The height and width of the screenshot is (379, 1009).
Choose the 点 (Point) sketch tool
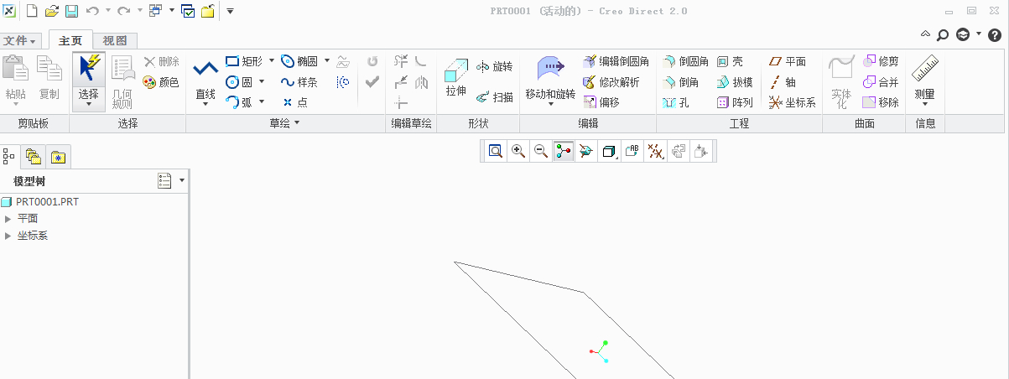point(294,102)
